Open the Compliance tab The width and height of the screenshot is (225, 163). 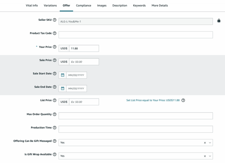pos(84,5)
